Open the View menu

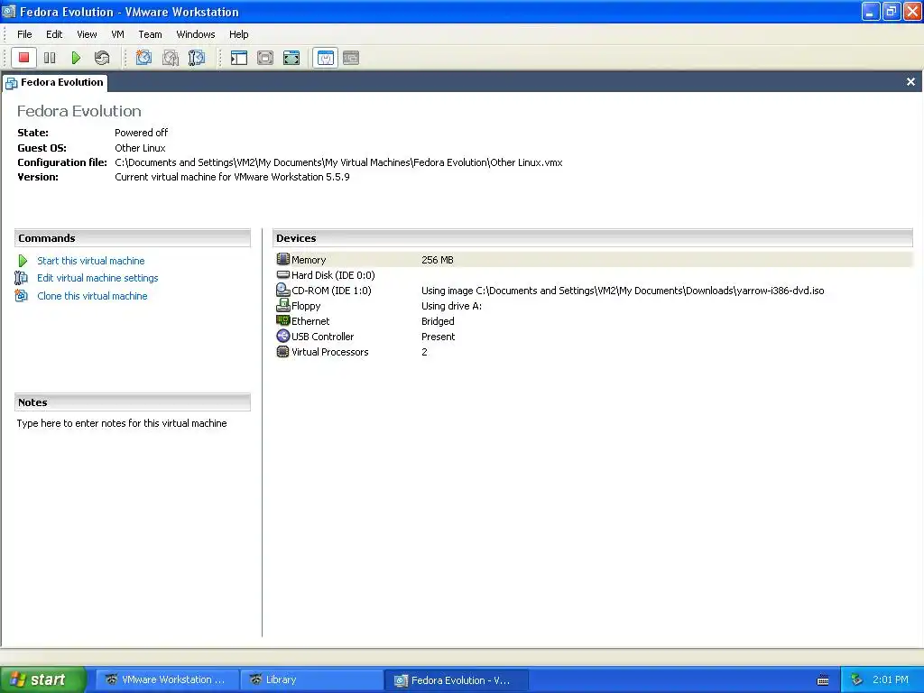[87, 34]
